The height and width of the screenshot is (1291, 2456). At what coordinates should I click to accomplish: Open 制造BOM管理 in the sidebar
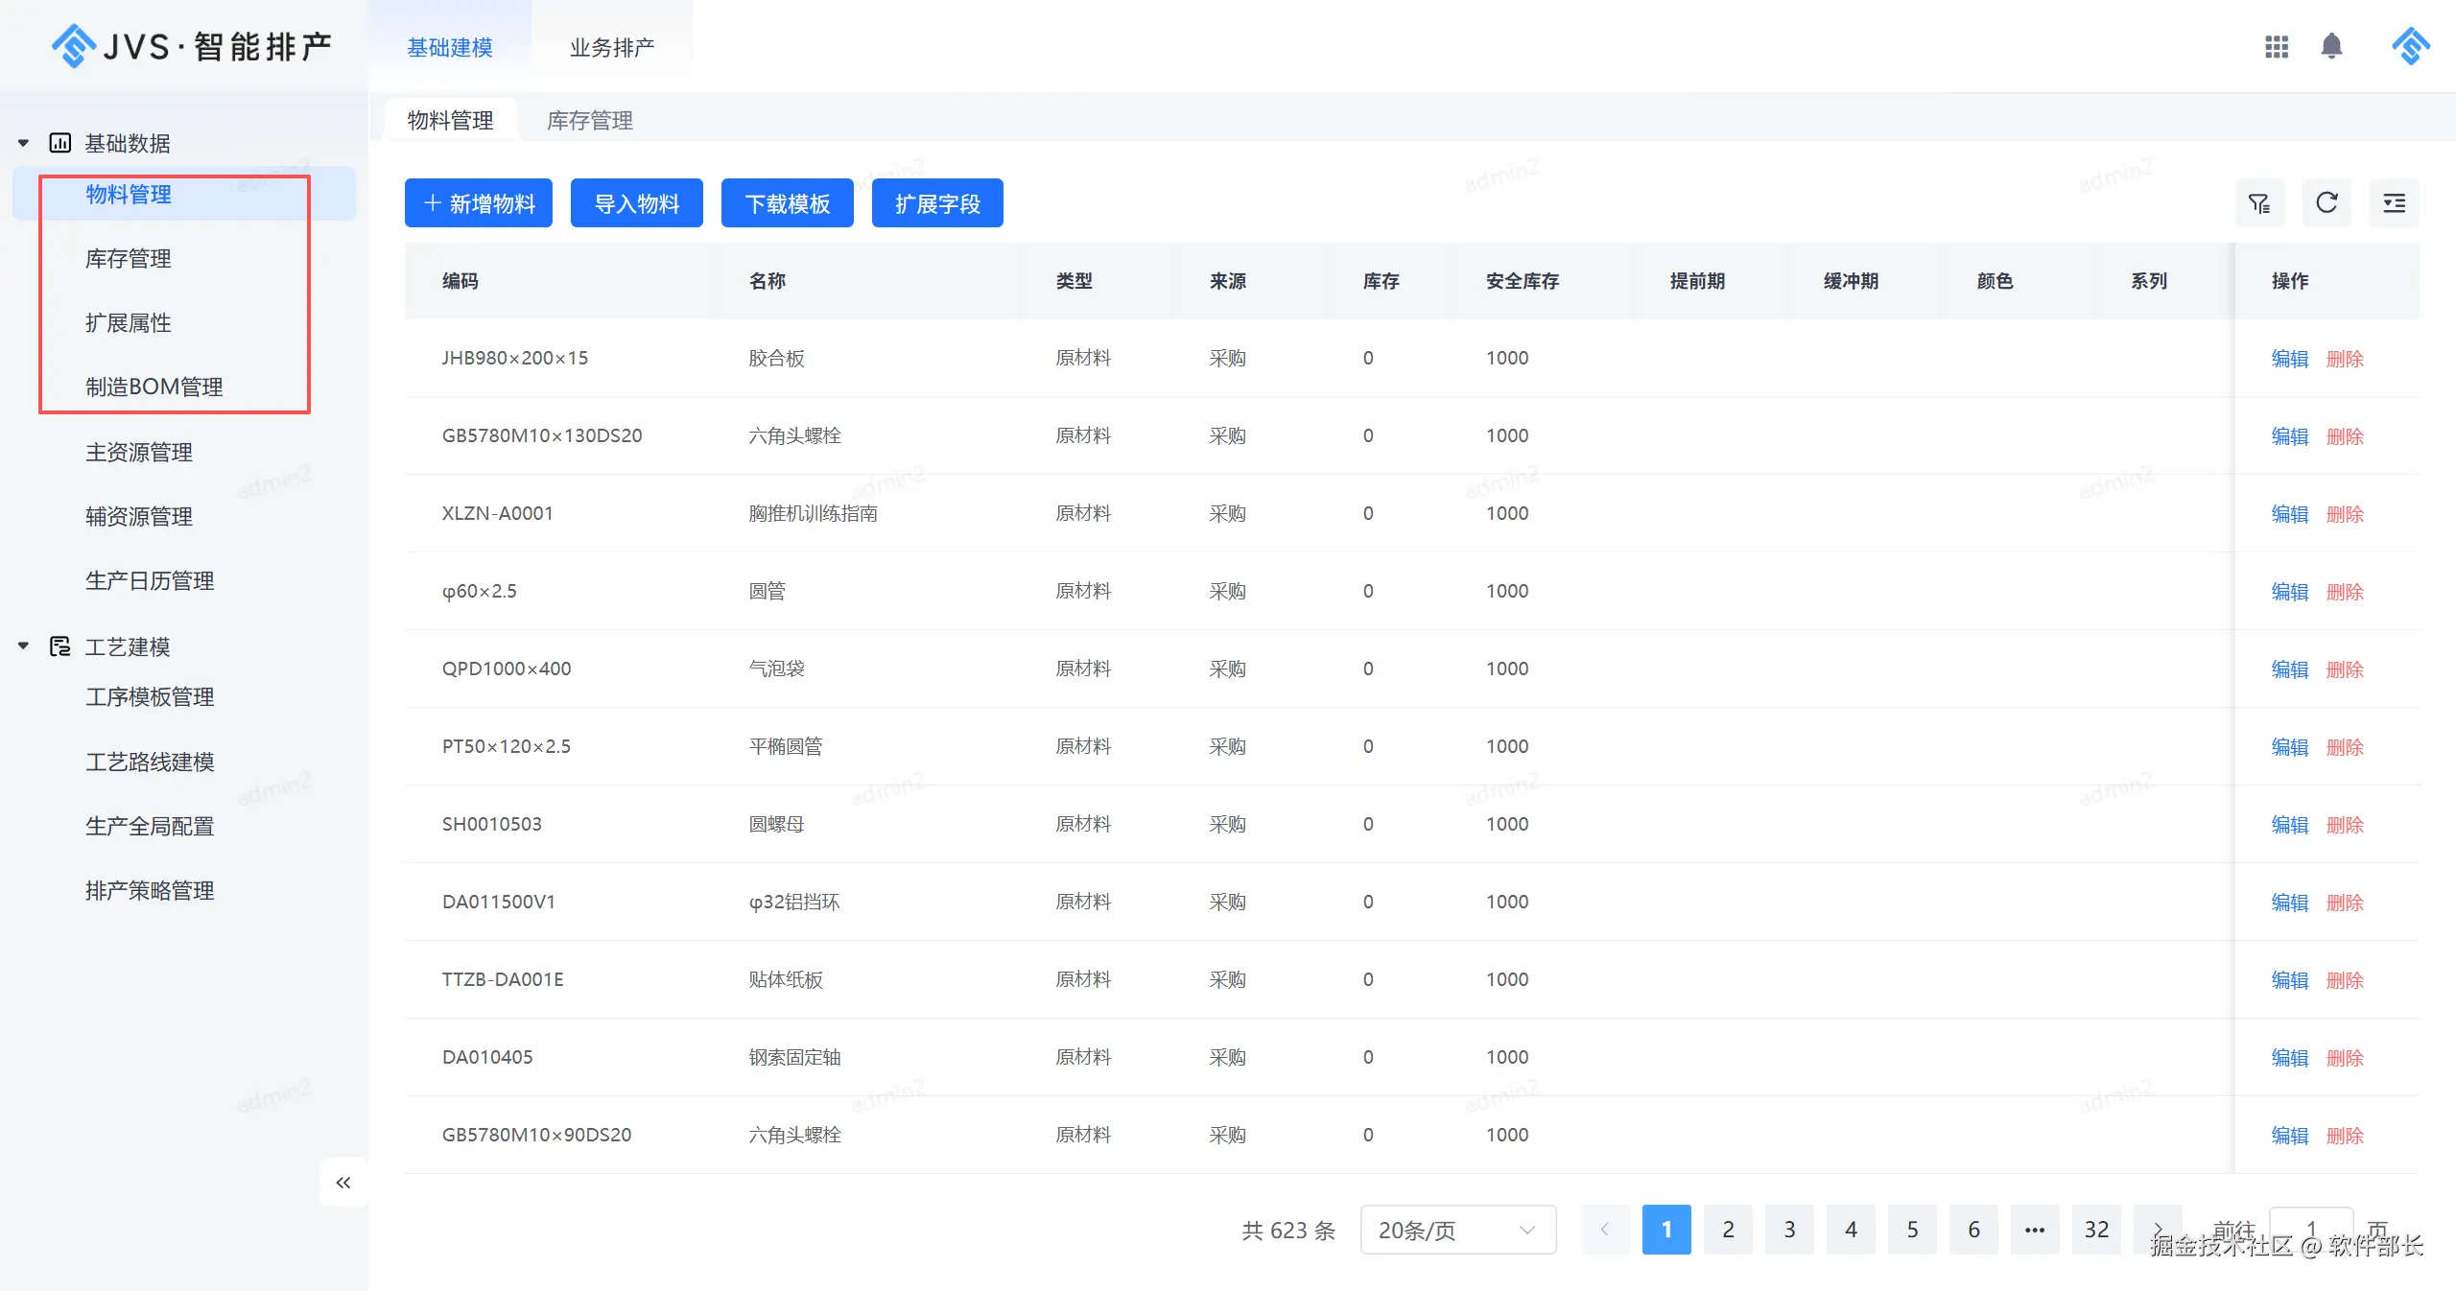(x=153, y=387)
